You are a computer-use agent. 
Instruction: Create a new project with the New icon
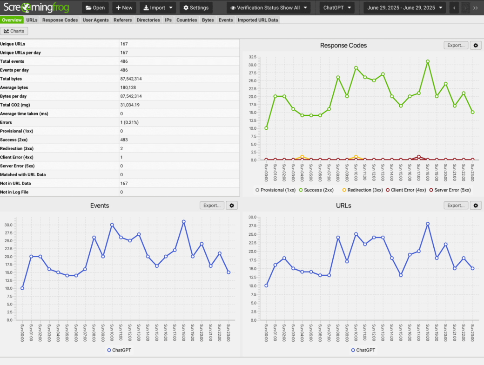pyautogui.click(x=124, y=7)
